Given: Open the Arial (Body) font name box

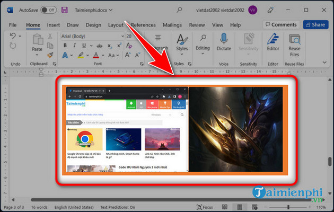Looking at the screenshot, I should click(x=92, y=36).
